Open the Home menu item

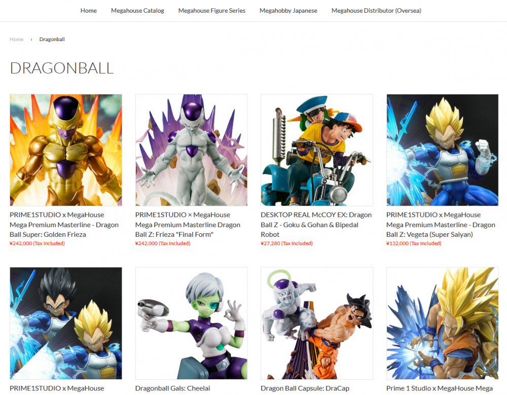pyautogui.click(x=89, y=11)
